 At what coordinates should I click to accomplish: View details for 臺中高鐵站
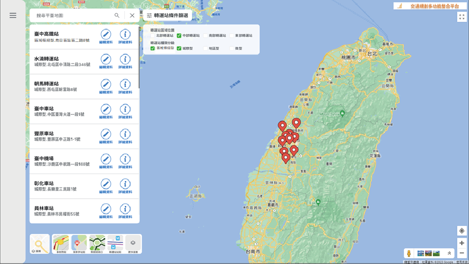point(125,37)
